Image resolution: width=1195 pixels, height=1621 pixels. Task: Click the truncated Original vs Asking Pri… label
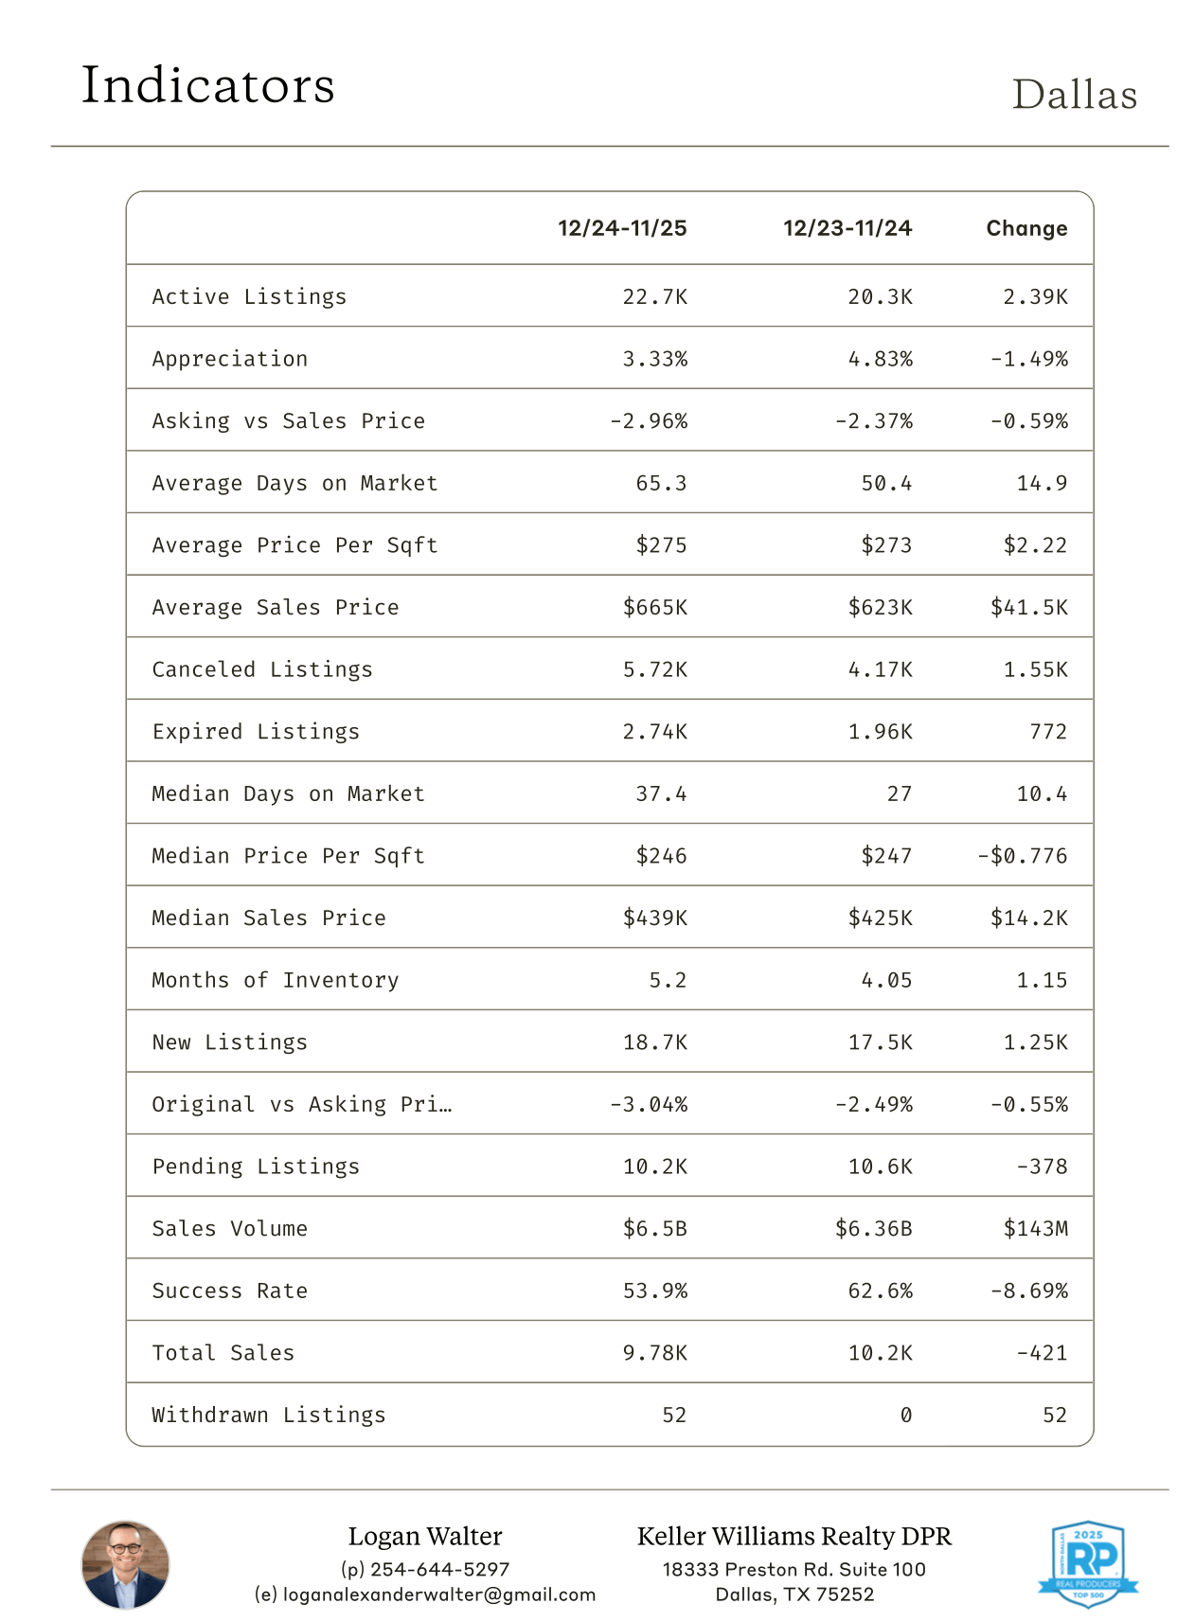click(301, 1104)
